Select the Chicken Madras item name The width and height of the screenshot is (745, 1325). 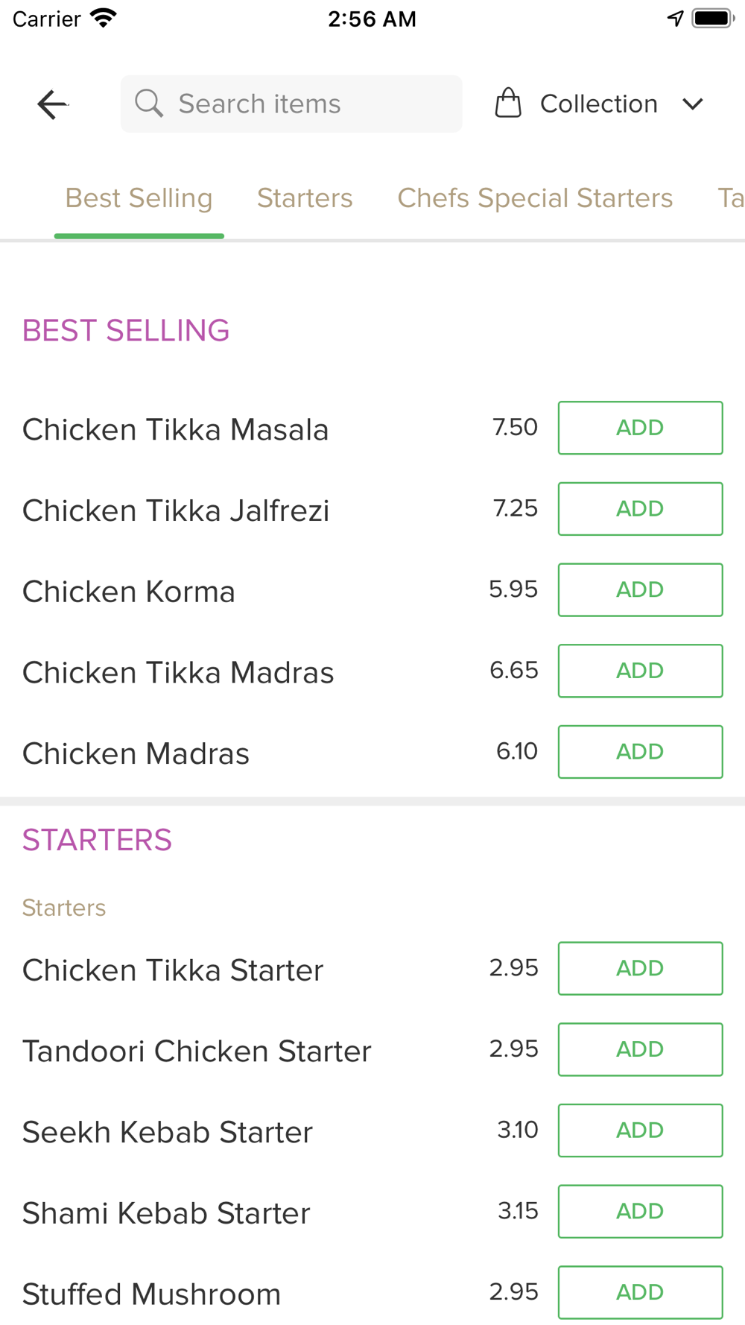(x=136, y=753)
